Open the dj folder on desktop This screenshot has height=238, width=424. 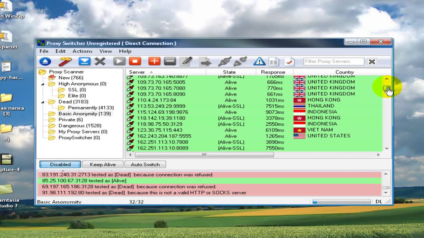point(7,132)
